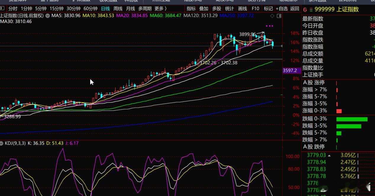The image size is (375, 196).
Task: Add to watchlist with +自选
Action: pyautogui.click(x=282, y=9)
